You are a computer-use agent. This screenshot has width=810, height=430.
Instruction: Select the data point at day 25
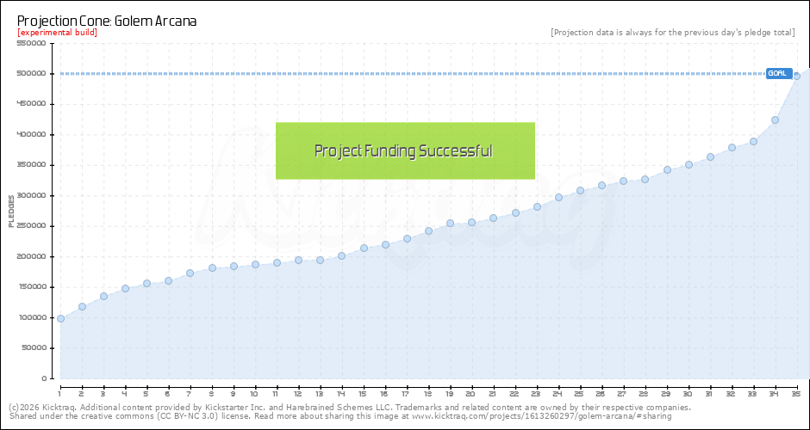(580, 190)
